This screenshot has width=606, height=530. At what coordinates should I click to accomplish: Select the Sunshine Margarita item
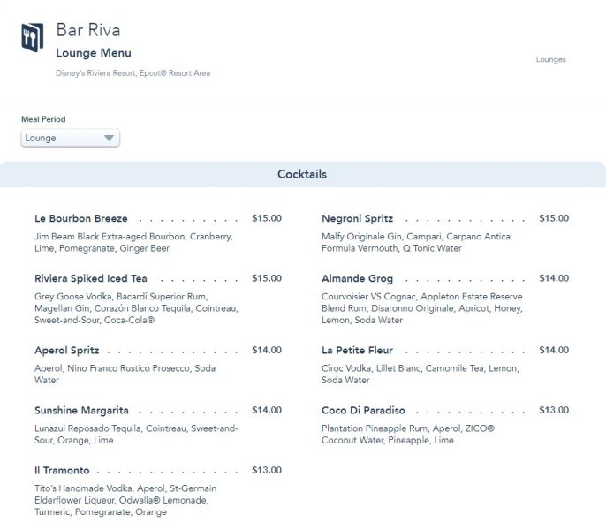pos(81,410)
